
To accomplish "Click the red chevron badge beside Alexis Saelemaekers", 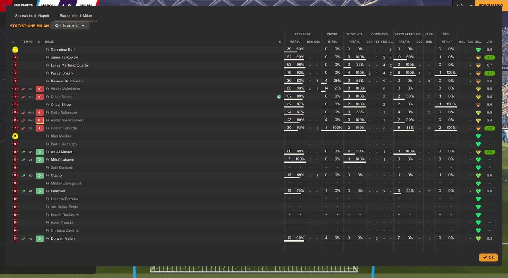I will [40, 120].
